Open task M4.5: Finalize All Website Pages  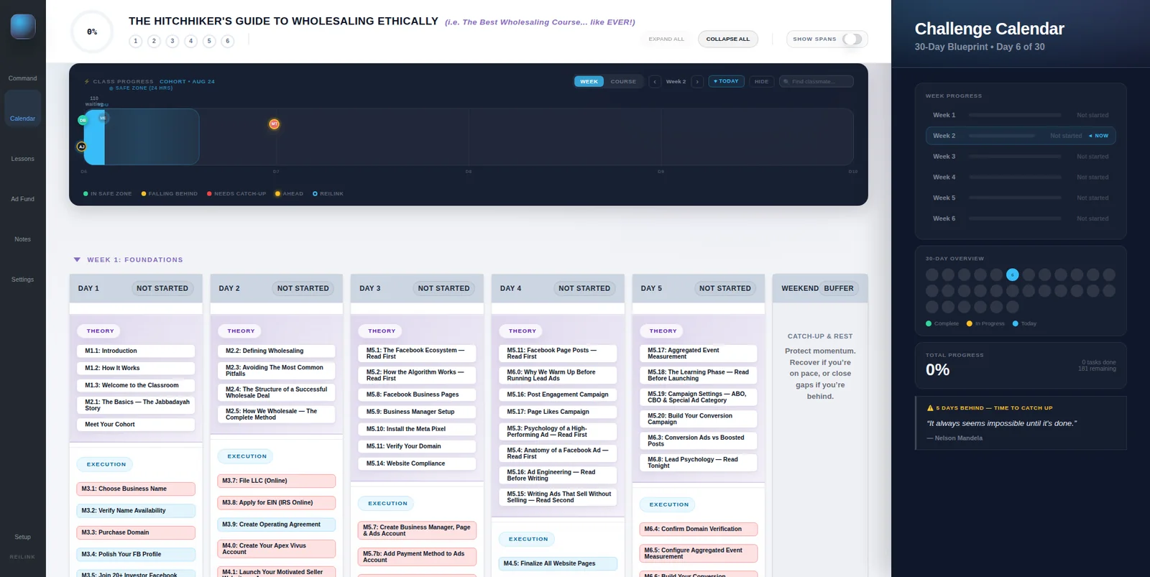click(x=558, y=564)
